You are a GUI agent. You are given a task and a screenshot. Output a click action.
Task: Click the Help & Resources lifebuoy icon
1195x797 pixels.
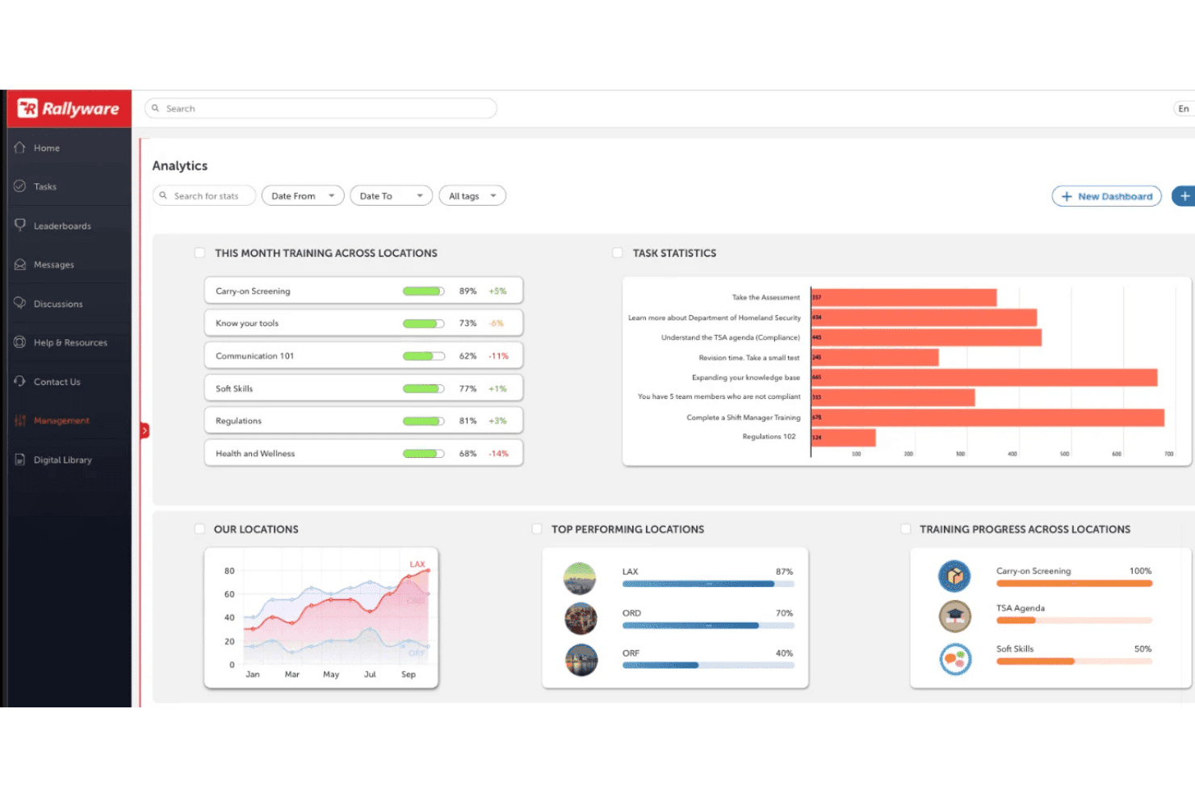(20, 342)
